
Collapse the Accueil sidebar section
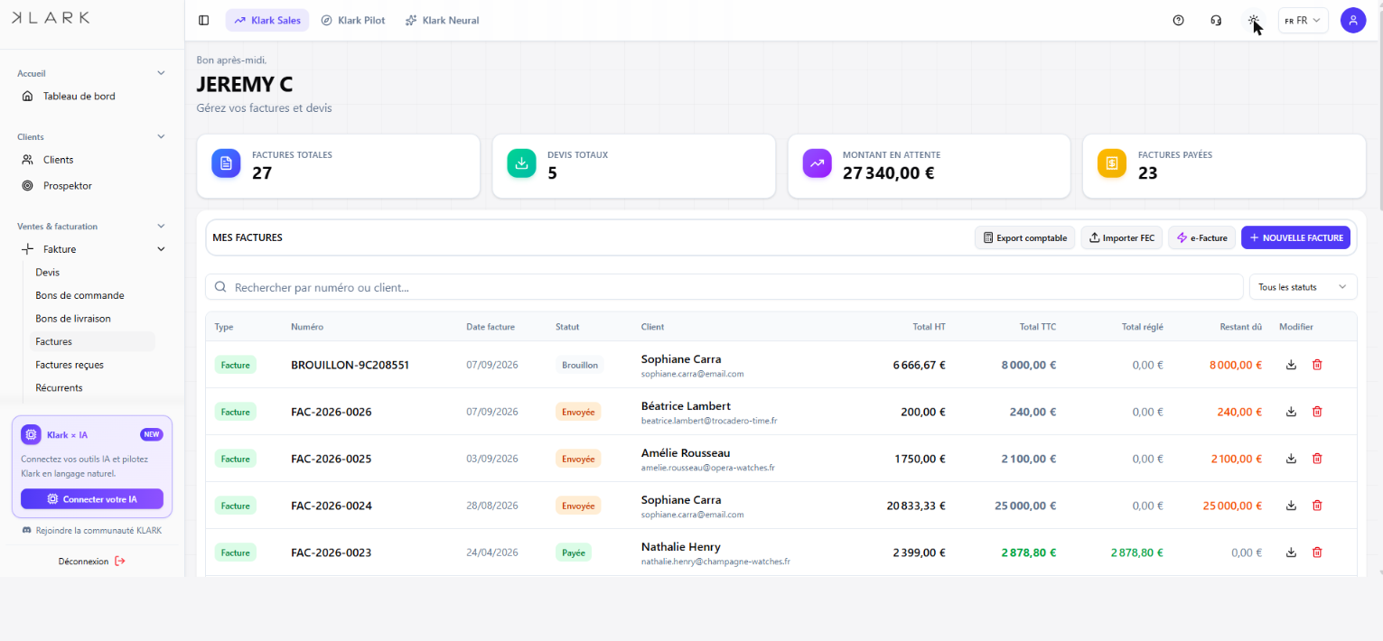point(162,73)
